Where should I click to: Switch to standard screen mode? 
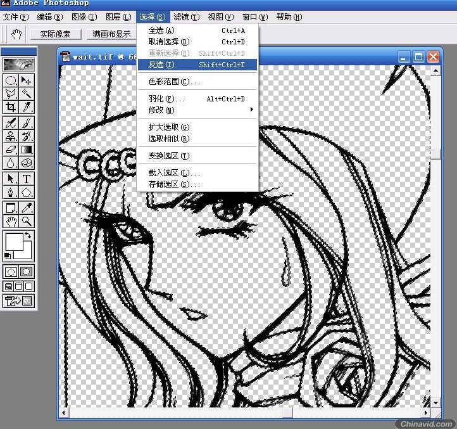coord(8,286)
